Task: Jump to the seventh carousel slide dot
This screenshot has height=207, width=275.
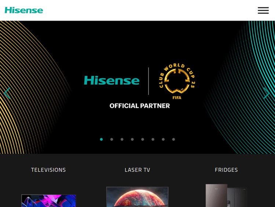Action: 163,139
